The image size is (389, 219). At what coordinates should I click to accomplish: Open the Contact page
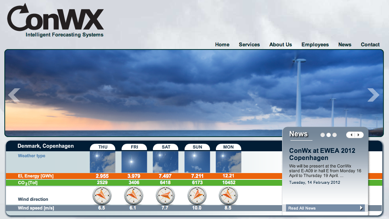pyautogui.click(x=370, y=45)
